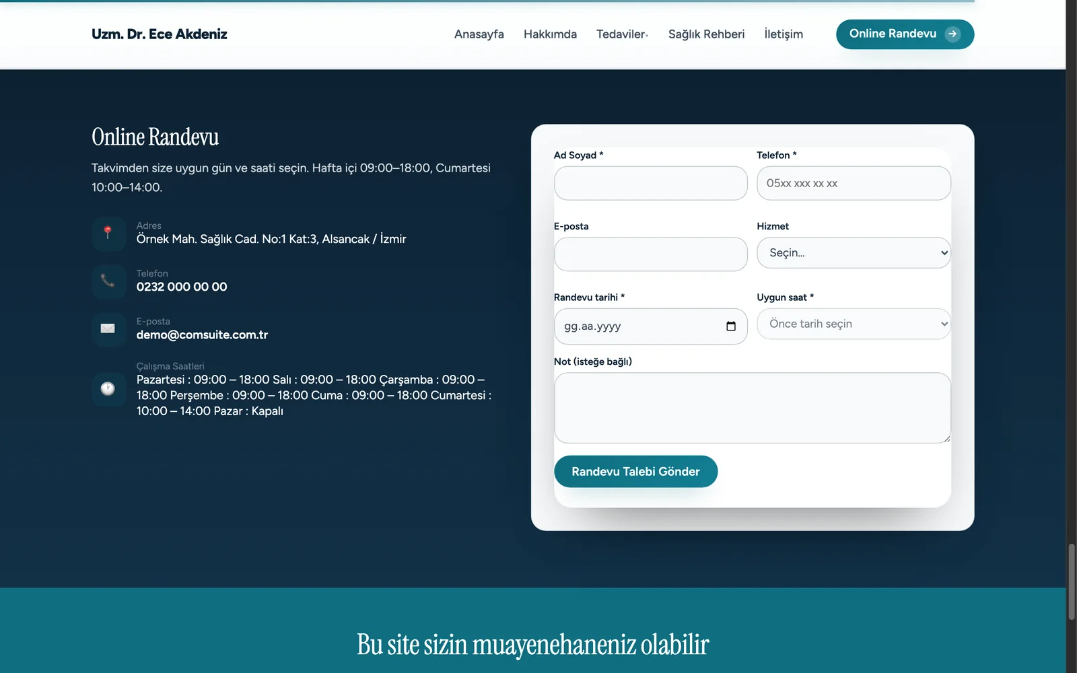The width and height of the screenshot is (1077, 673).
Task: Click the email demo@comsuite.com.tr
Action: (x=202, y=334)
